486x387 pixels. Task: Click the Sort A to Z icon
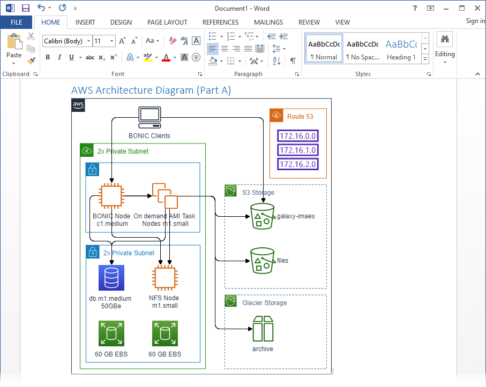click(x=276, y=60)
